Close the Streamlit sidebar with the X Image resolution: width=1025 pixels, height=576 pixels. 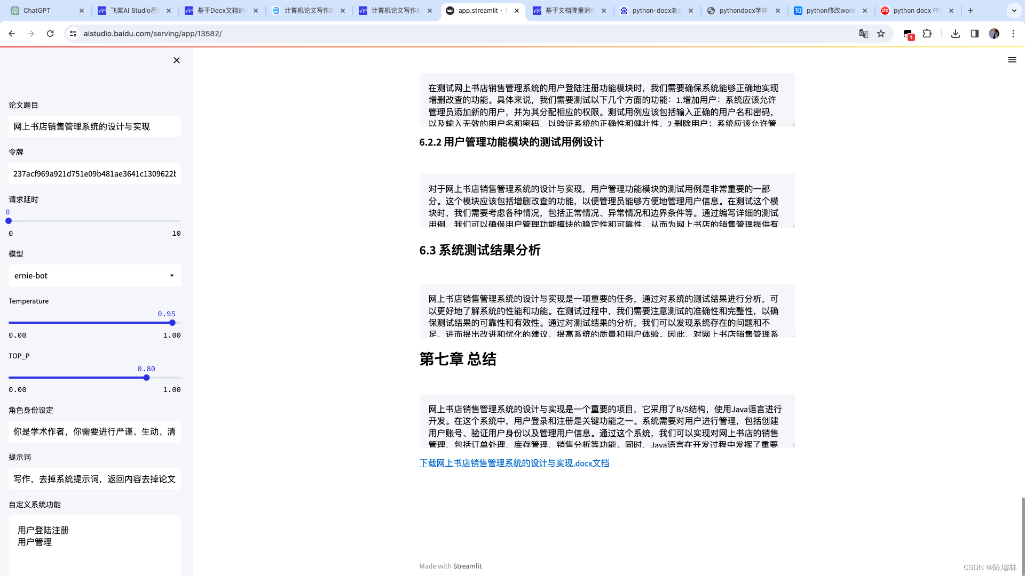(x=176, y=60)
